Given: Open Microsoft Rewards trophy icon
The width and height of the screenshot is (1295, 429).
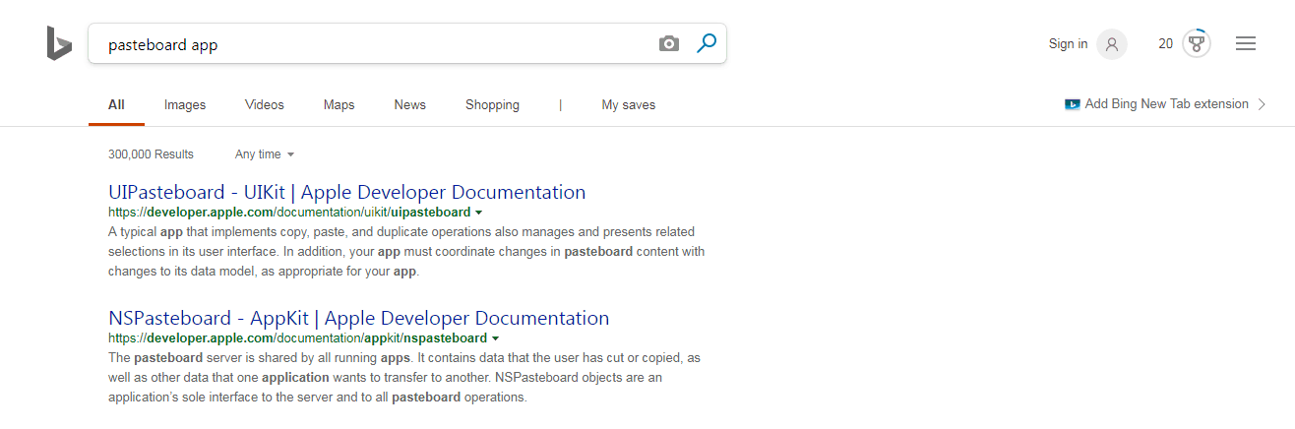Looking at the screenshot, I should (x=1197, y=43).
